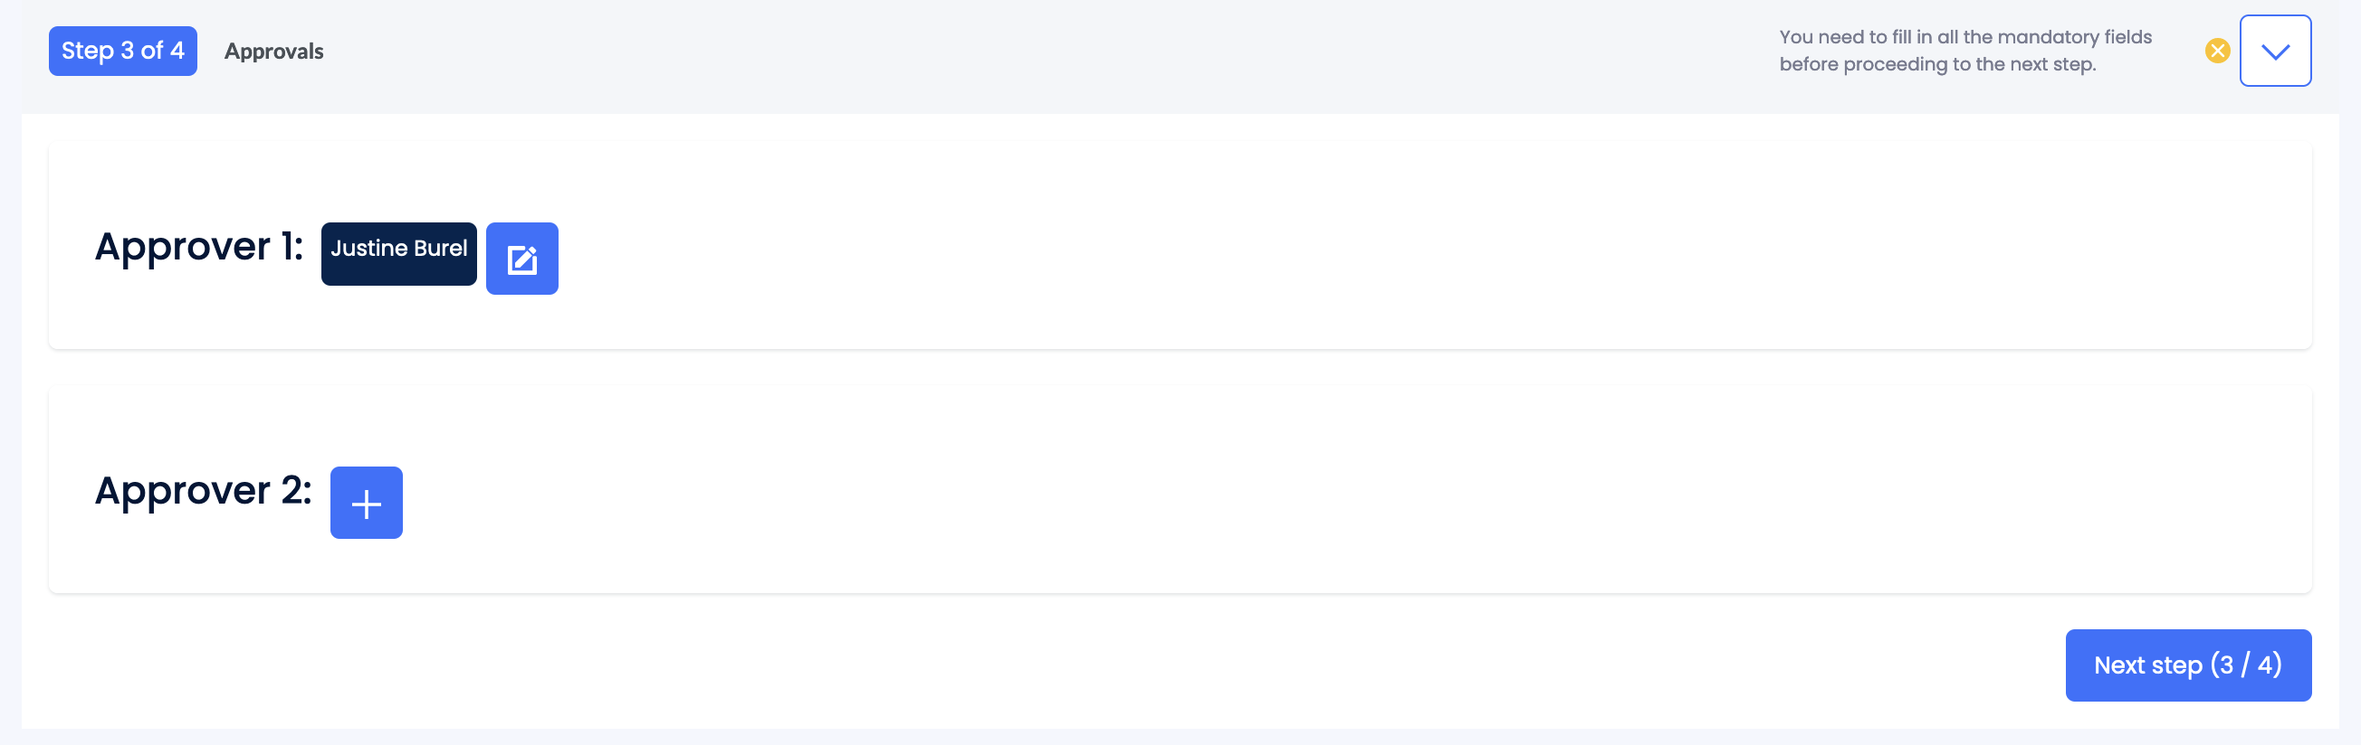2361x745 pixels.
Task: Proceed with the blue Next step button
Action: (x=2187, y=665)
